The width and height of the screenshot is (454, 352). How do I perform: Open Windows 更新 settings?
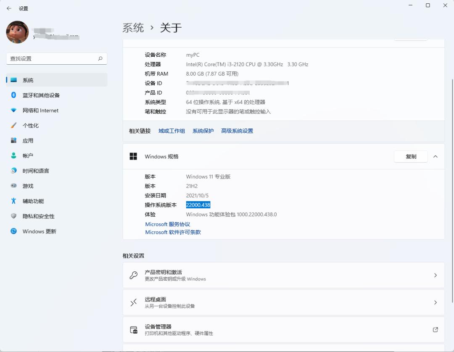57,231
